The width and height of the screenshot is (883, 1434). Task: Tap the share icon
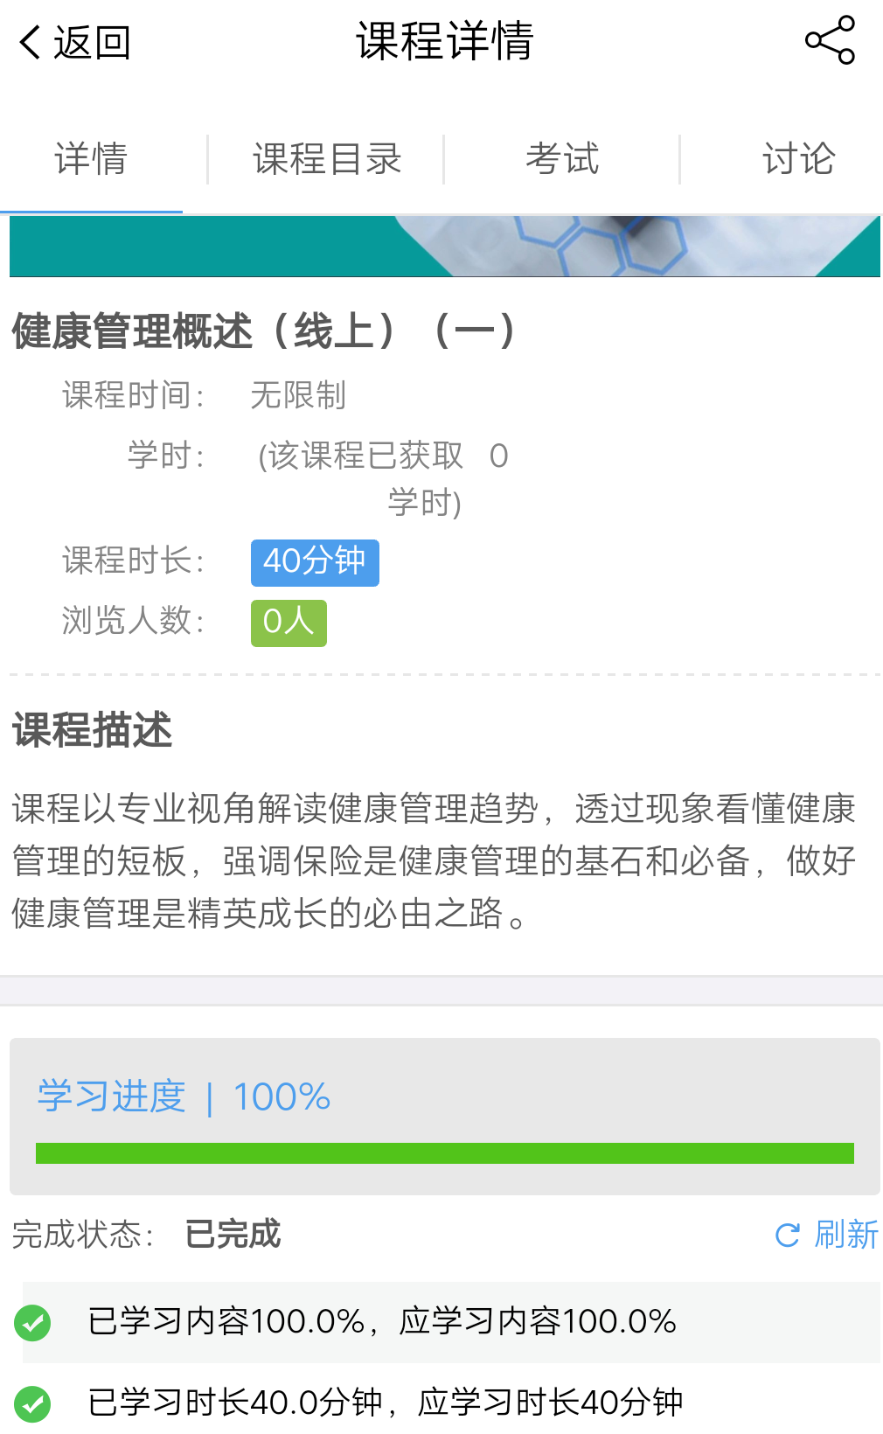(830, 40)
